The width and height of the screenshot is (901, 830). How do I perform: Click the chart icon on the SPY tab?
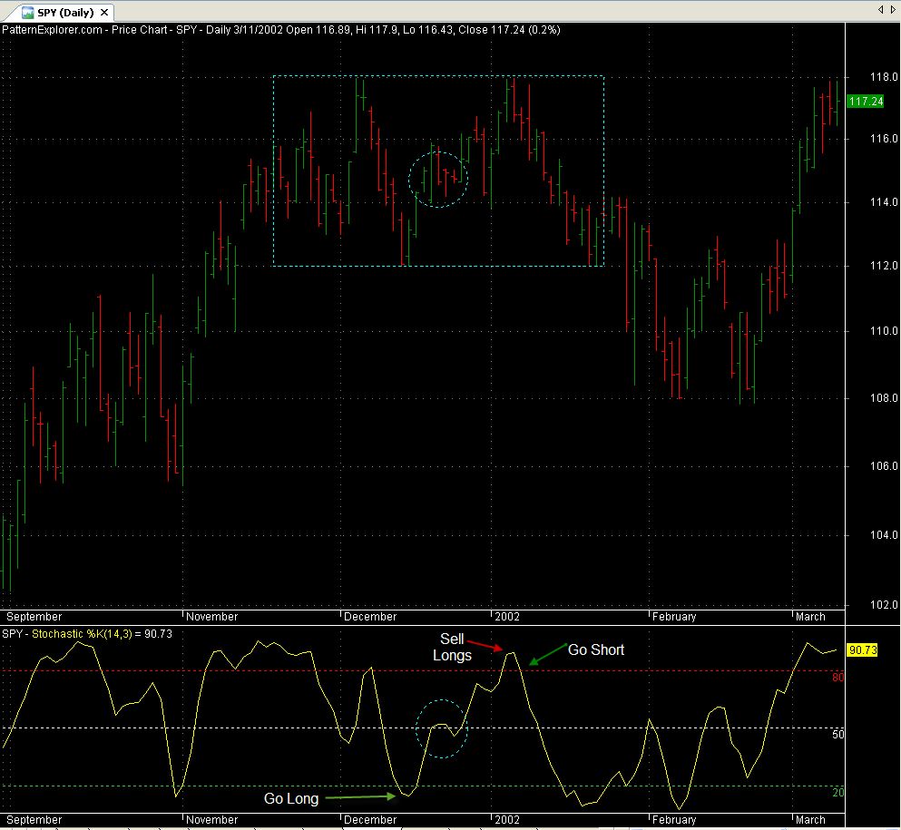pyautogui.click(x=28, y=13)
